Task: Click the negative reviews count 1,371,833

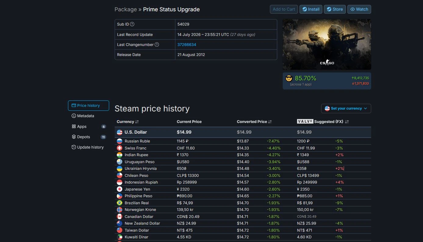Action: click(x=360, y=83)
